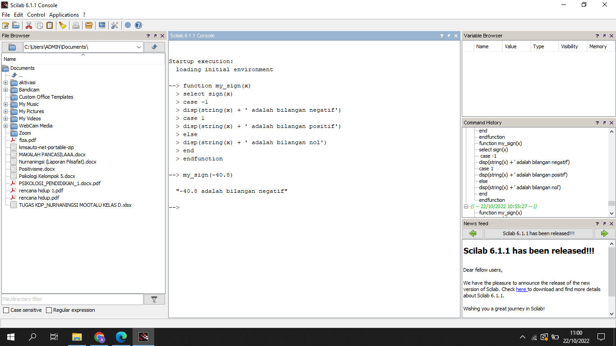Viewport: 616px width, 346px height.
Task: Click the news title button
Action: point(538,233)
